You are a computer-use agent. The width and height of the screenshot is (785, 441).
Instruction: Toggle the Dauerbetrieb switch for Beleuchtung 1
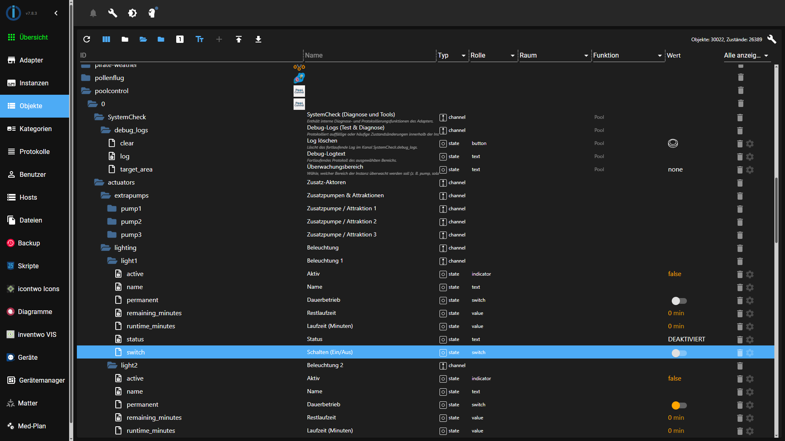point(679,301)
